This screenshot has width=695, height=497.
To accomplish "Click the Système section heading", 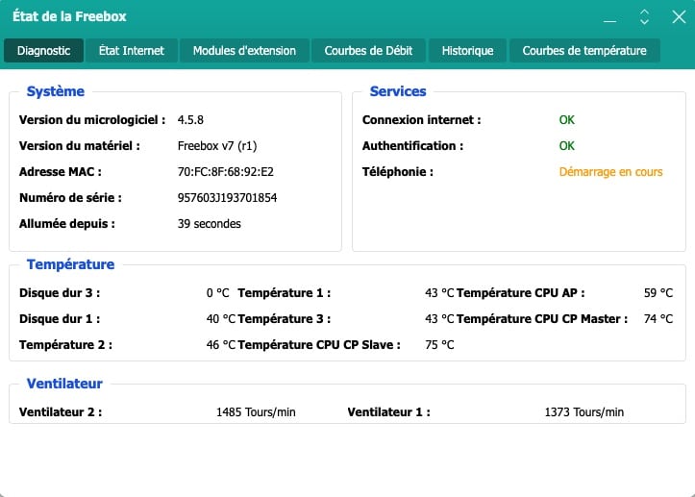I will point(56,91).
